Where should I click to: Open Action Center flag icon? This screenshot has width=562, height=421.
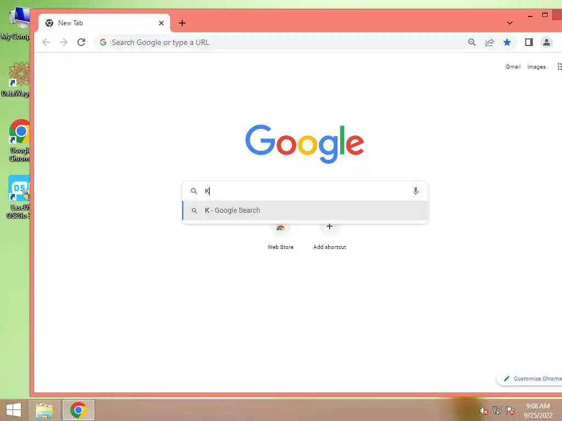coord(510,411)
